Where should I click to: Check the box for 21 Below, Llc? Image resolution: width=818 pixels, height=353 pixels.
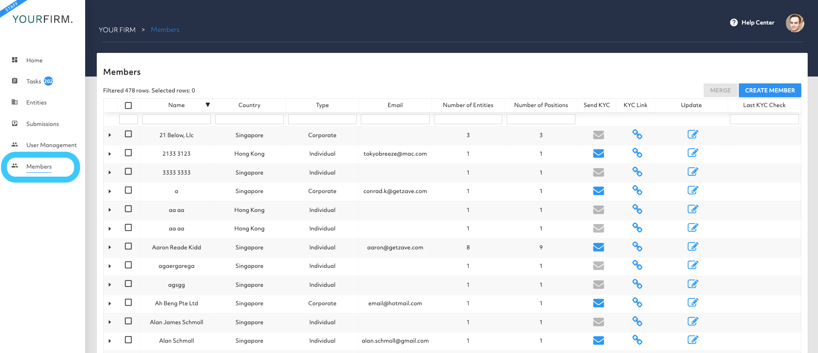coord(128,134)
